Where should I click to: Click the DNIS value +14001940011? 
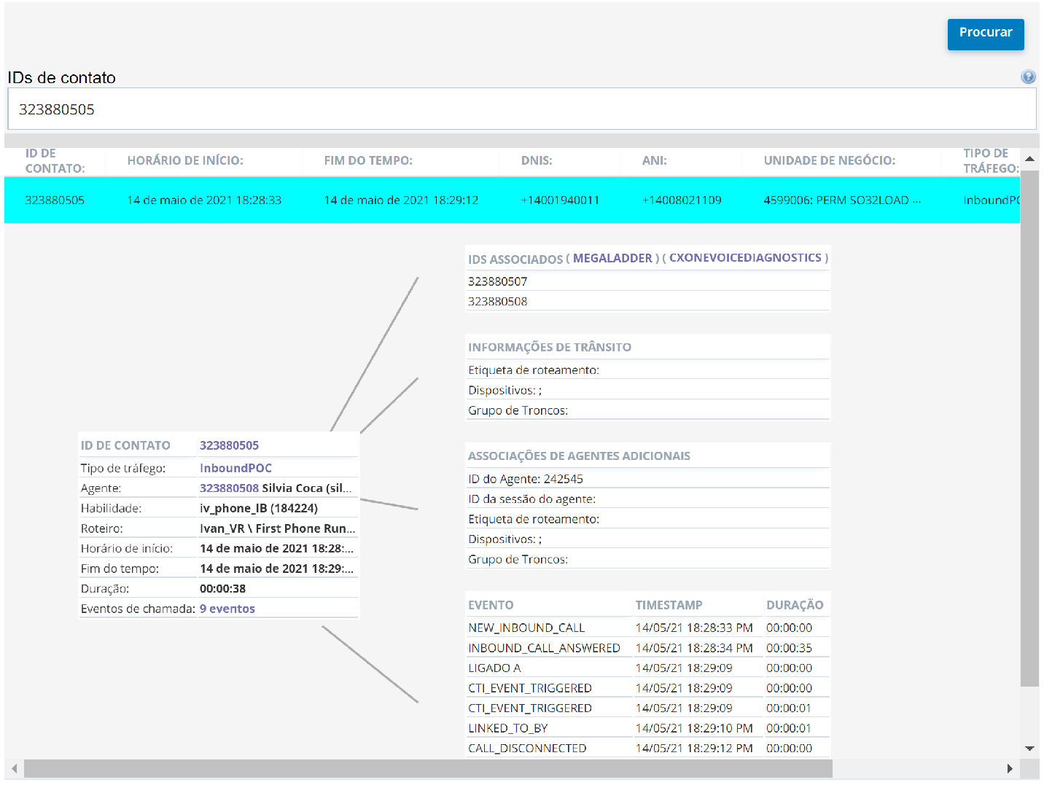pyautogui.click(x=560, y=200)
